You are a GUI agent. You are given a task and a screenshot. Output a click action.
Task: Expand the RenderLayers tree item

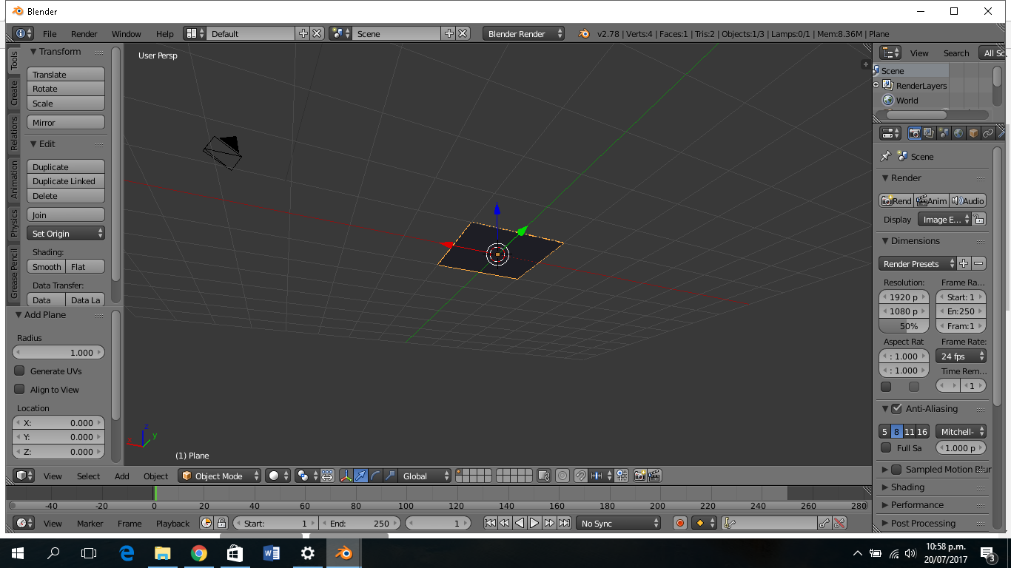pyautogui.click(x=876, y=86)
